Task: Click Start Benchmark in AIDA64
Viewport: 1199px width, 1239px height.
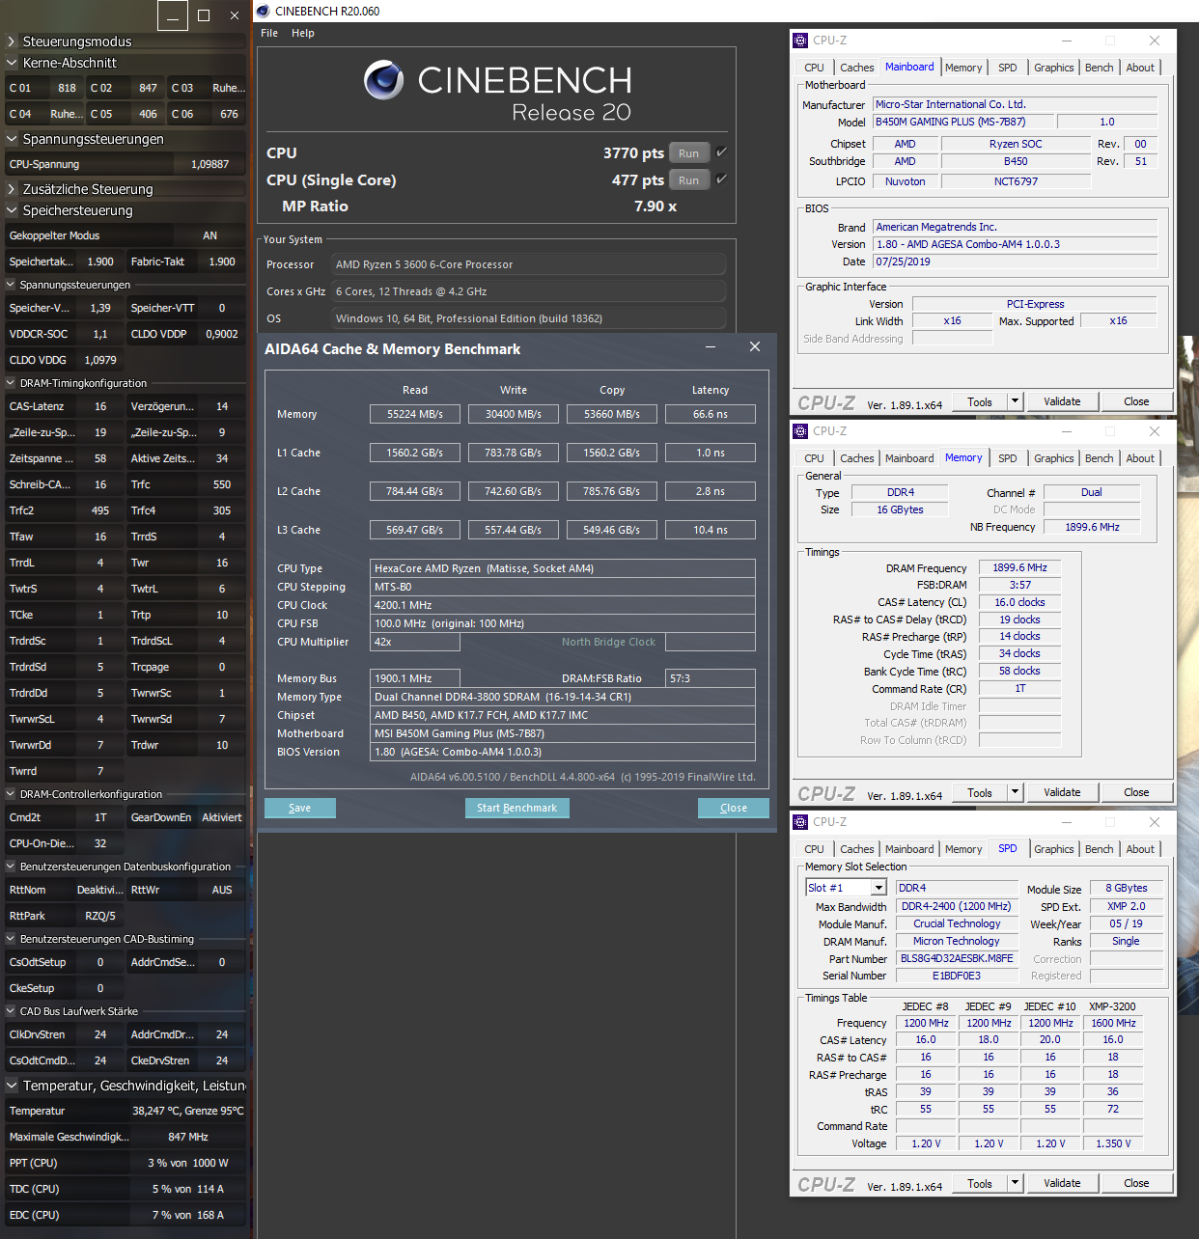Action: (x=516, y=808)
